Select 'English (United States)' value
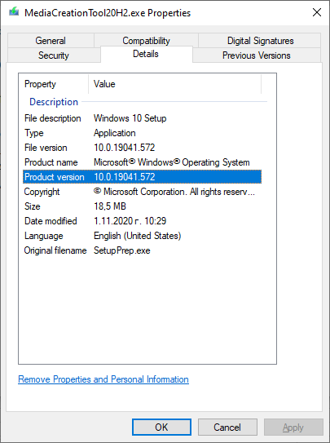Viewport: 330px width, 443px height. 138,236
